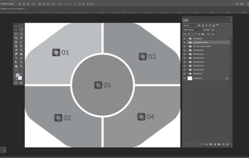The height and width of the screenshot is (158, 249).
Task: Select the Move tool
Action: coord(16,30)
